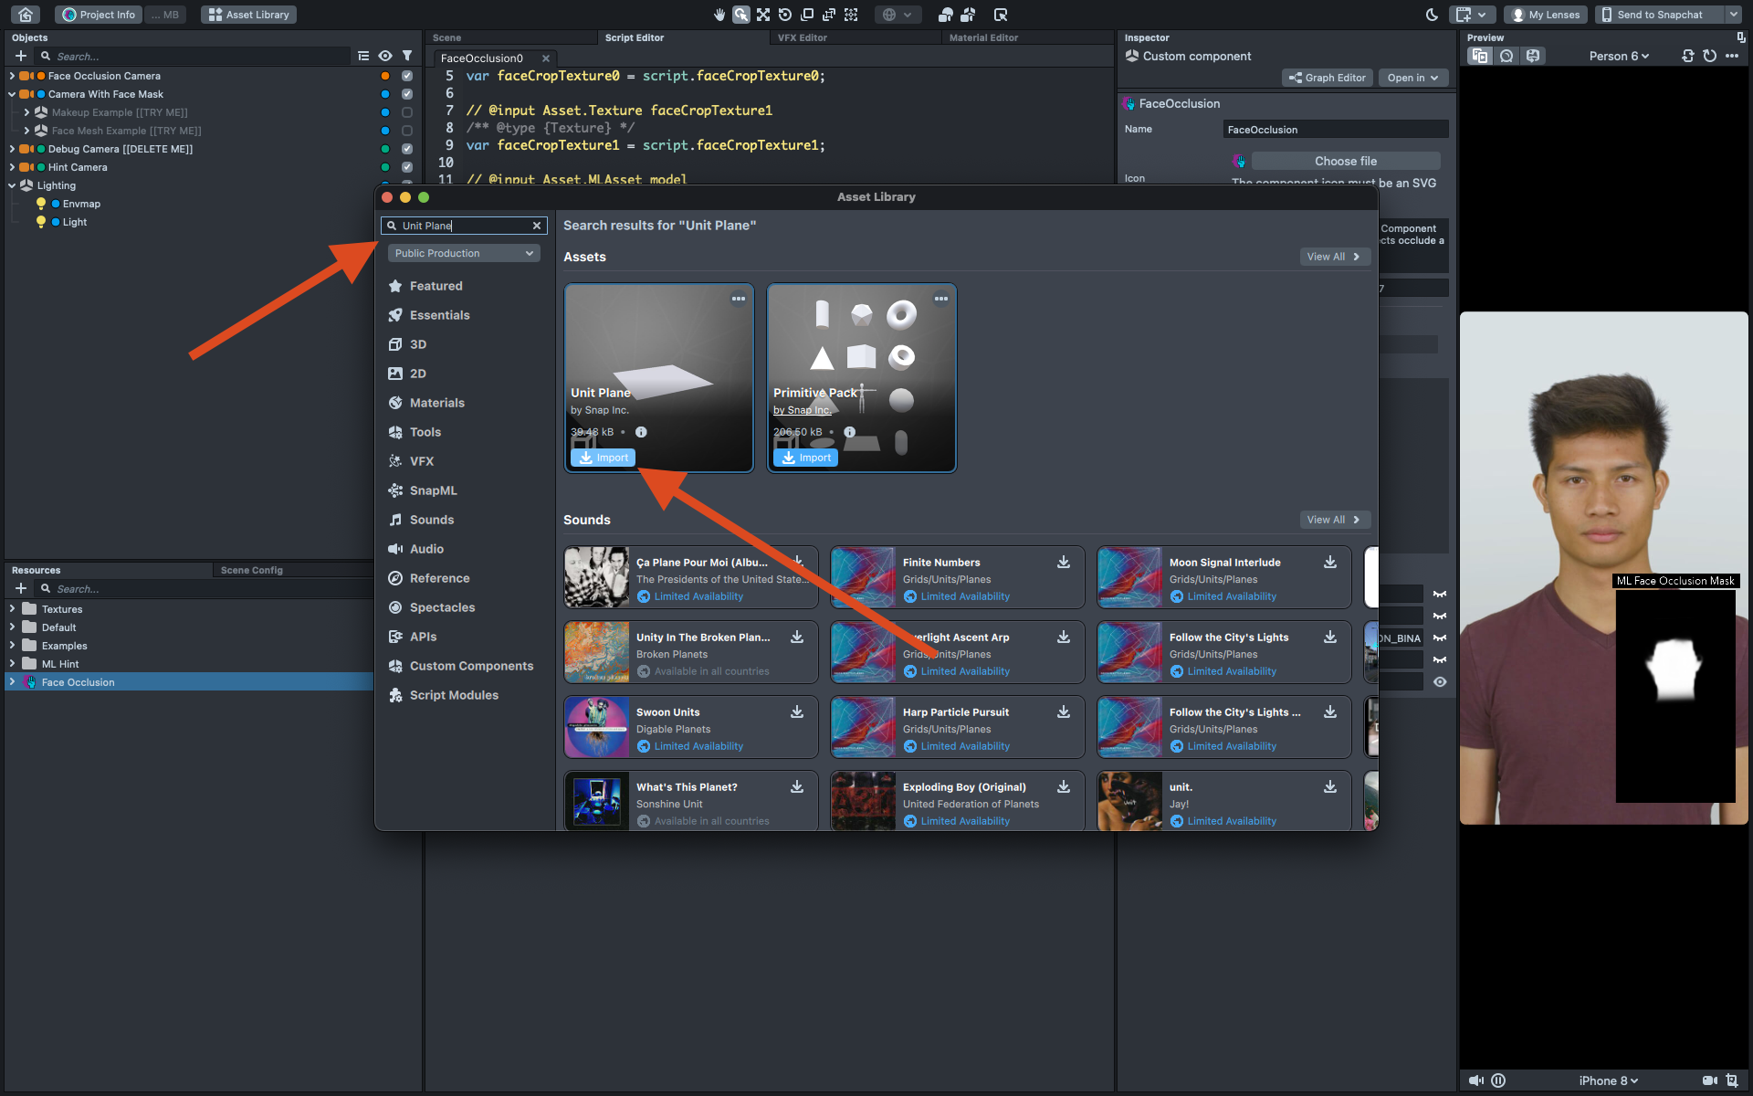Click the home icon in top toolbar
The width and height of the screenshot is (1753, 1096).
point(26,15)
